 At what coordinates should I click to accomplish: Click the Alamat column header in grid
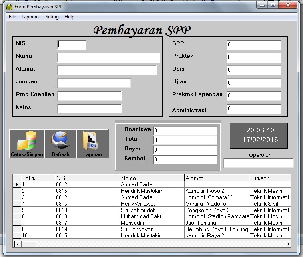(217, 178)
